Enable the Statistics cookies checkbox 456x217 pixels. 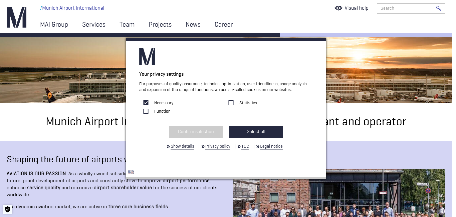231,103
